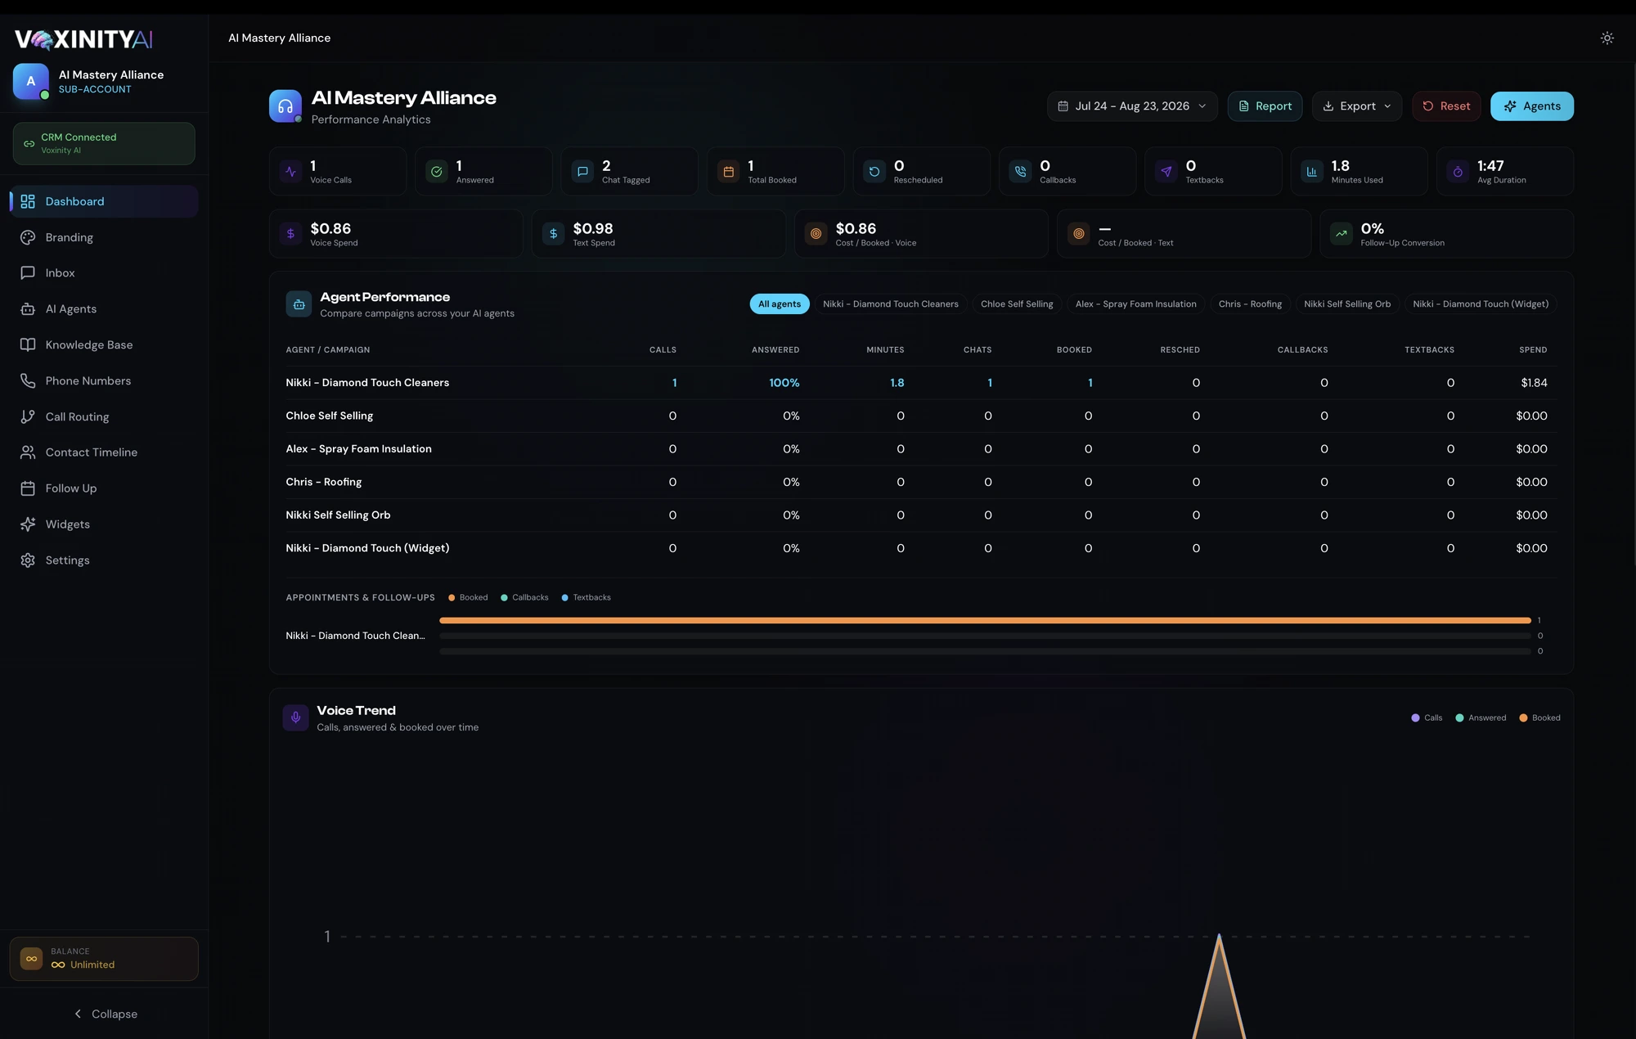Viewport: 1636px width, 1039px height.
Task: Toggle Callbacks legend in Appointments chart
Action: (x=524, y=597)
